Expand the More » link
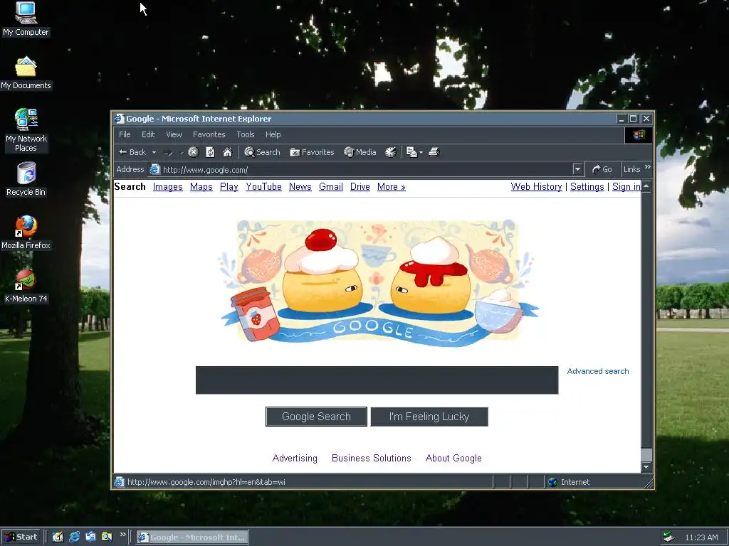The image size is (729, 546). point(392,187)
